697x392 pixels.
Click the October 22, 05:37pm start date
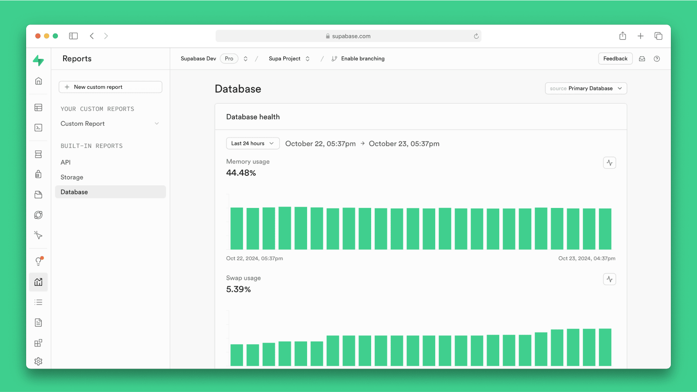coord(320,144)
